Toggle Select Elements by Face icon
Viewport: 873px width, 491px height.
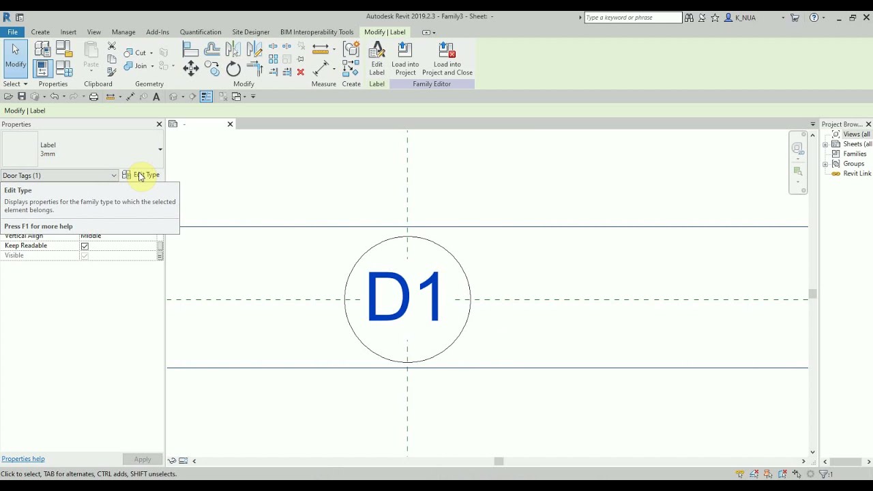[782, 474]
